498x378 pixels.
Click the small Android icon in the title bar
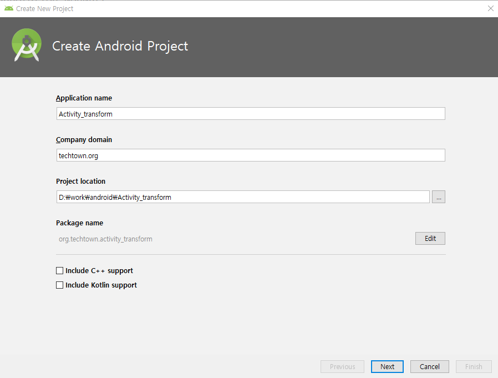coord(9,8)
